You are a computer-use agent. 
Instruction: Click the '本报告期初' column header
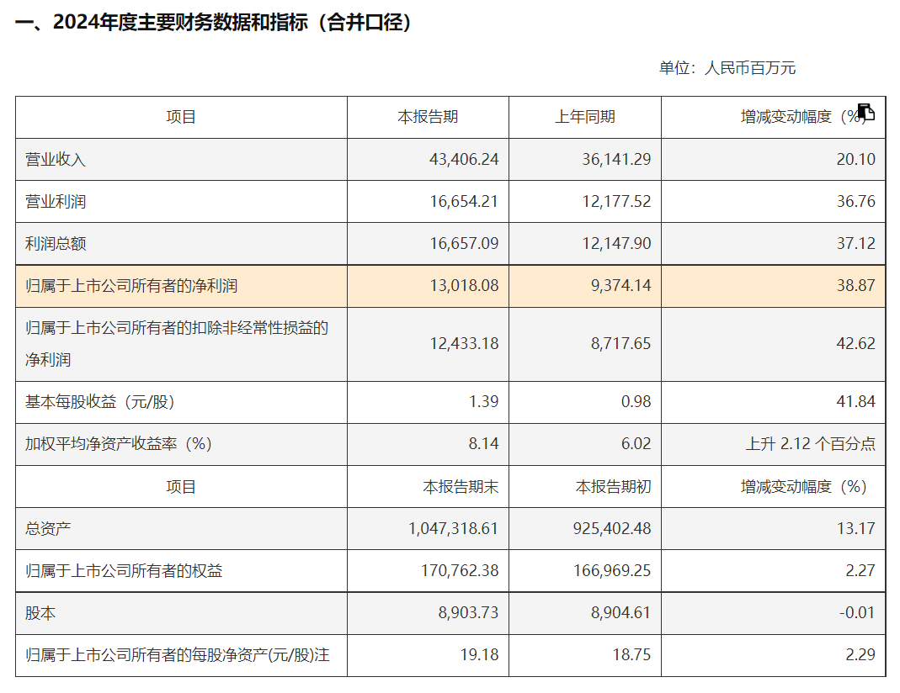coord(613,487)
